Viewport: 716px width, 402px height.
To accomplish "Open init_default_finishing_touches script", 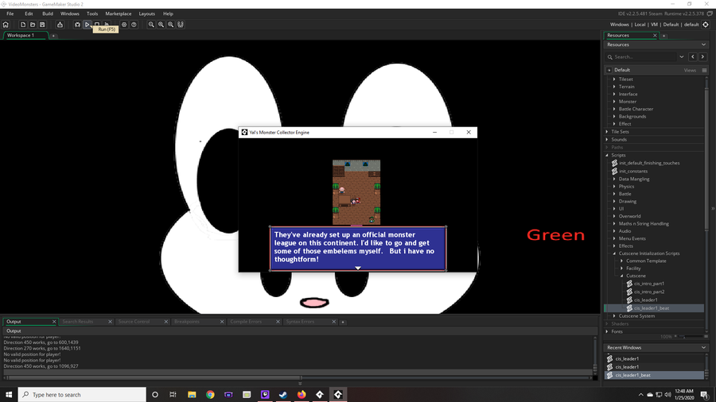I will coord(649,163).
